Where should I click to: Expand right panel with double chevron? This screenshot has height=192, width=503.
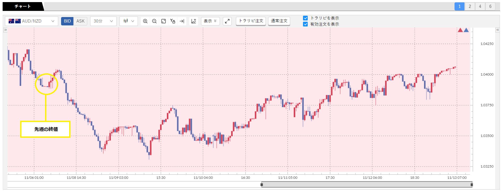click(497, 30)
